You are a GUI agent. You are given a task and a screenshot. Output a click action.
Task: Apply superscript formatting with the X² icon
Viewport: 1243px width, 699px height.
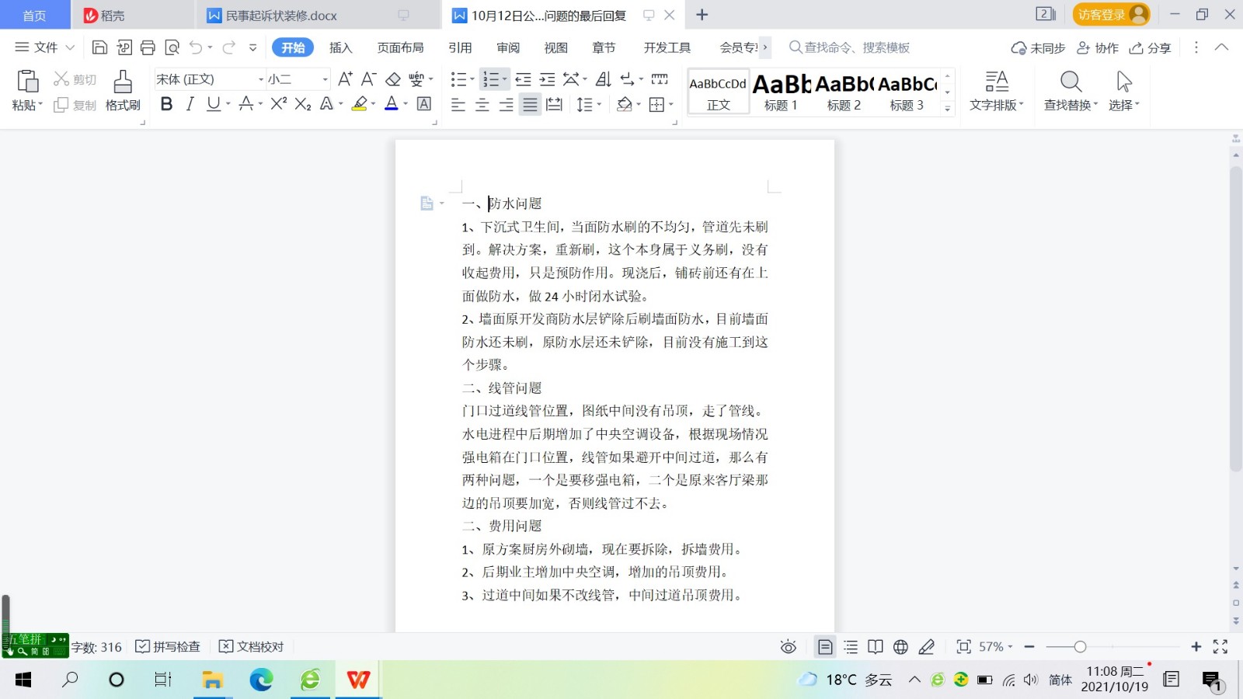[x=278, y=104]
